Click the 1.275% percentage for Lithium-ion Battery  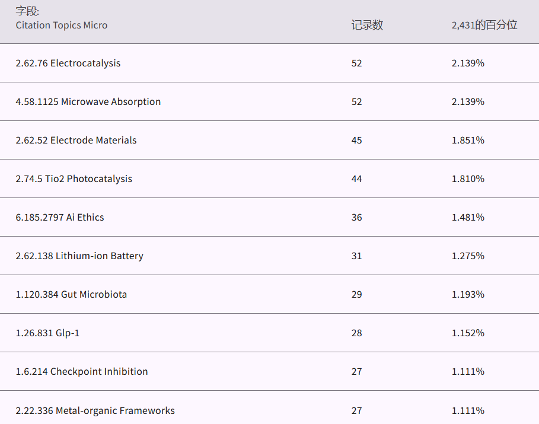coord(468,256)
